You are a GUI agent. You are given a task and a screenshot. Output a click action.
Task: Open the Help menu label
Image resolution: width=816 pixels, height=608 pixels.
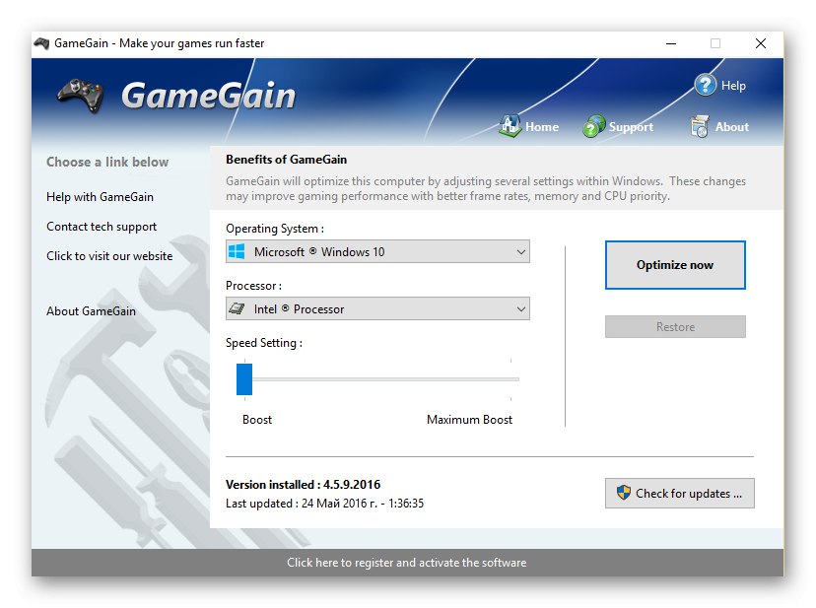click(x=733, y=86)
